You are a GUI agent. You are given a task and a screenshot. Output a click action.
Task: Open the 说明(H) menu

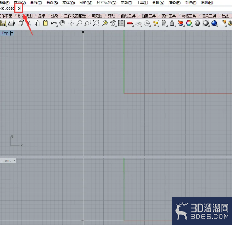207,3
